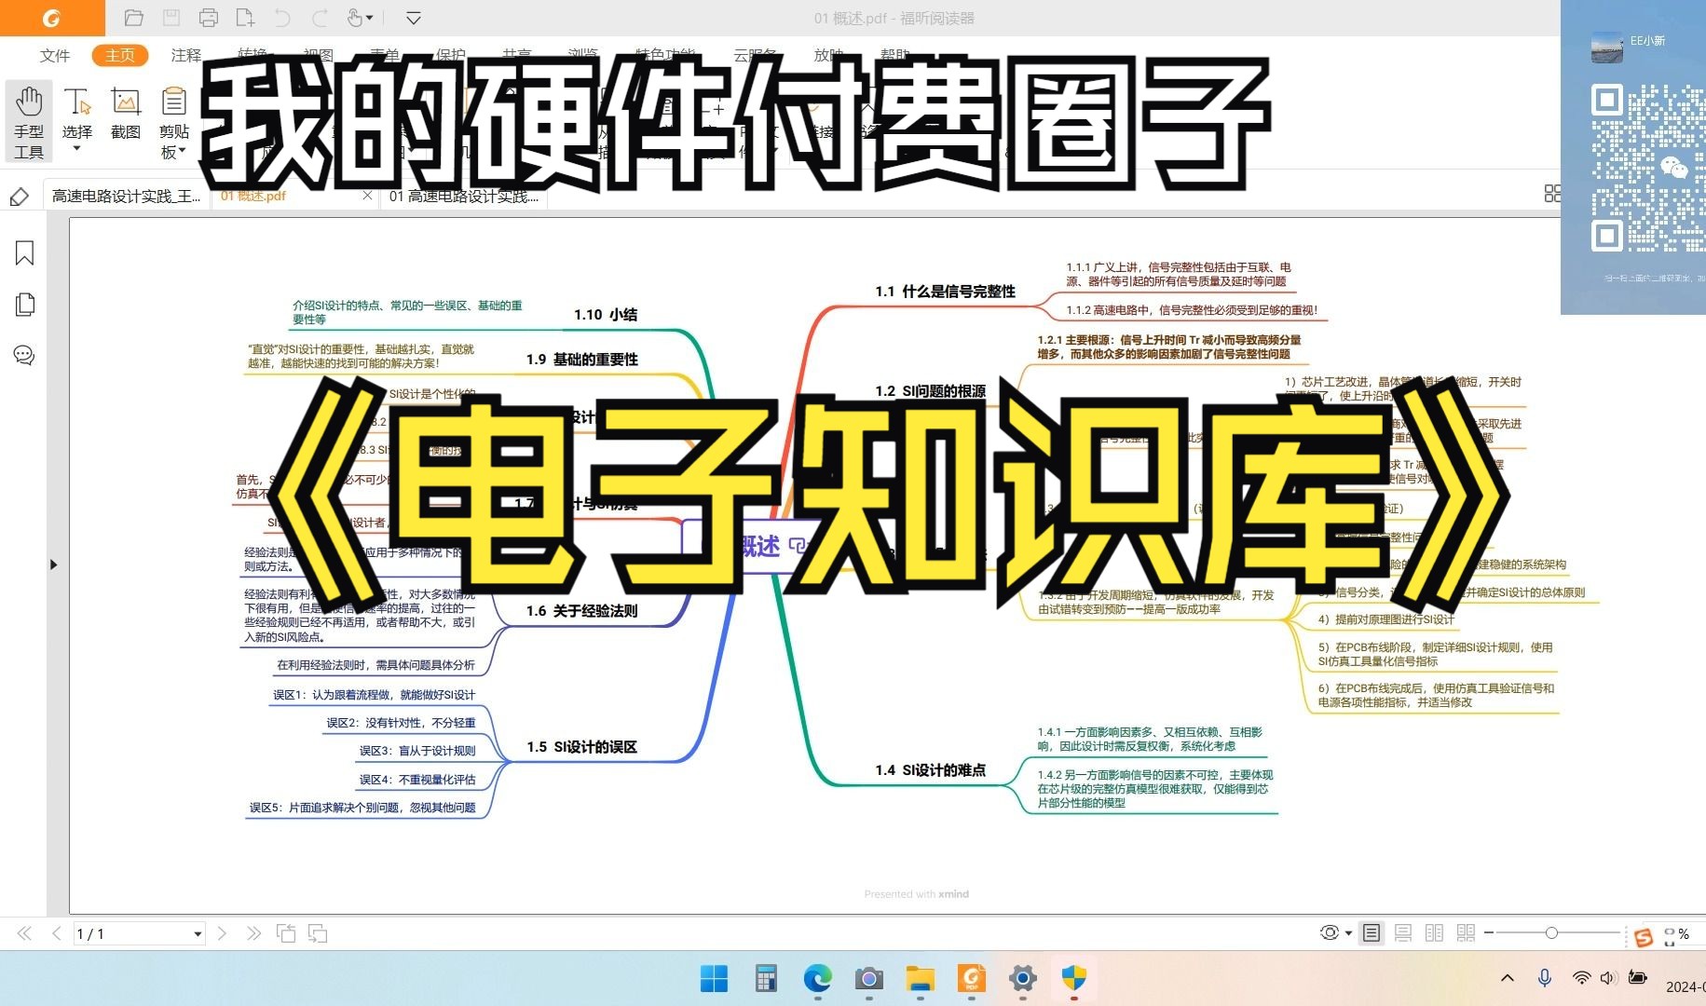Screen dimensions: 1706x1006
Task: Select continuous facing view mode
Action: pos(1466,932)
